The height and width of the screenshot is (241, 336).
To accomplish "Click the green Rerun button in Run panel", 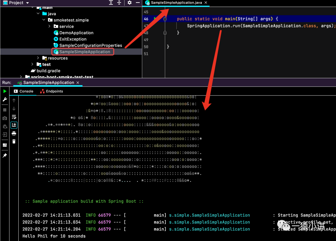I will [5, 91].
